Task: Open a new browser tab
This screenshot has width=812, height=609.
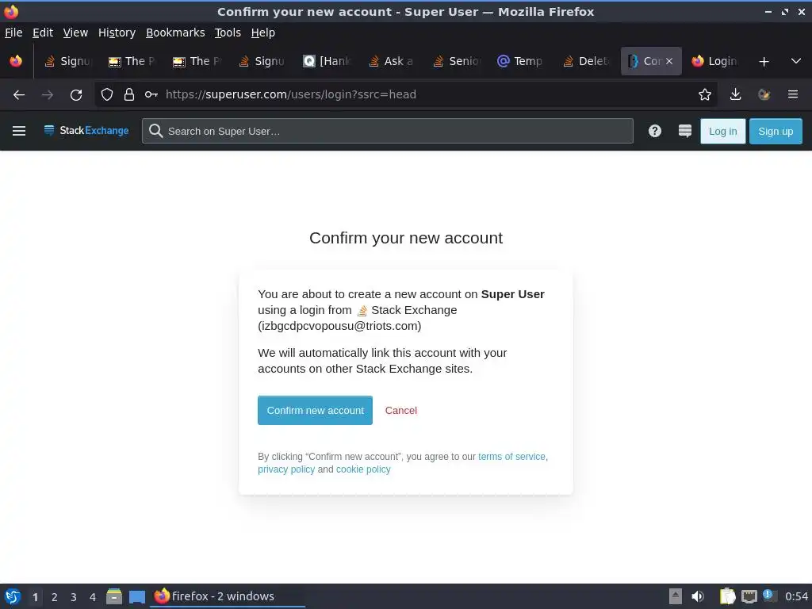Action: [764, 62]
